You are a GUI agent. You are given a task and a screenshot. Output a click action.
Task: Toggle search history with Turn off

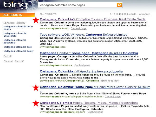click(x=19, y=61)
